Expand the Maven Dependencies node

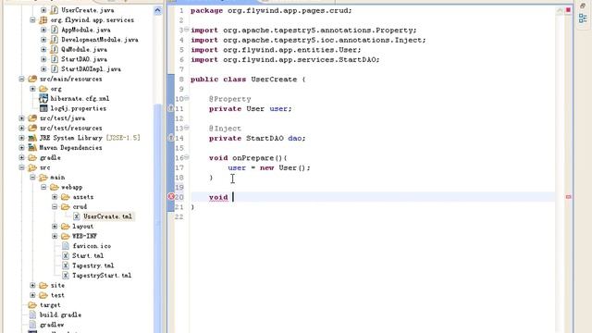point(21,148)
